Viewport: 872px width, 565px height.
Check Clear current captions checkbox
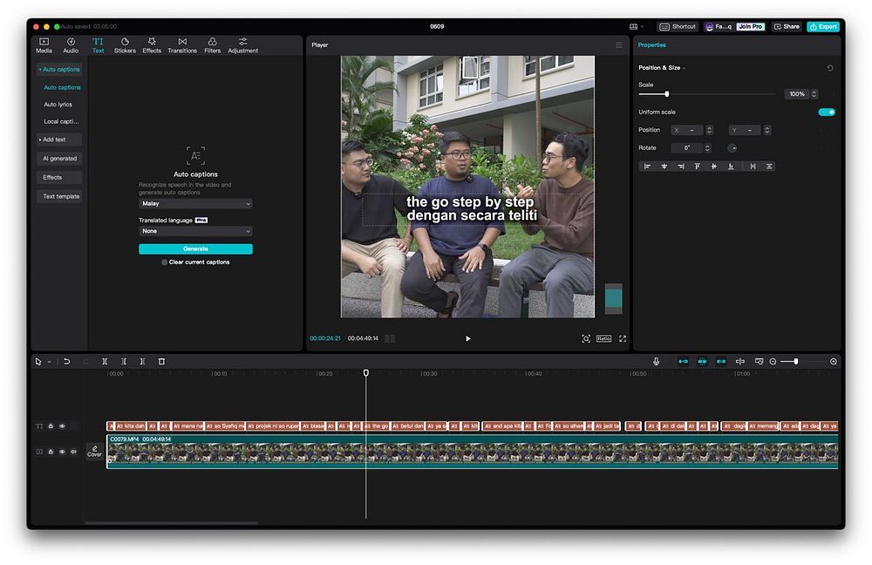pos(164,262)
